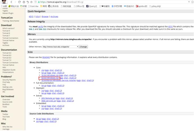Open Maven Plugin in sidebar
This screenshot has height=132, width=194.
8,13
